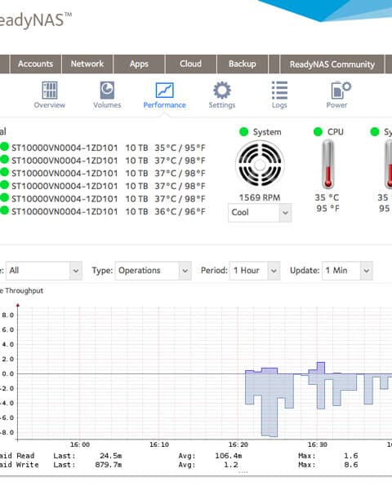Click the CPU thermometer icon
The image size is (392, 486).
327,164
